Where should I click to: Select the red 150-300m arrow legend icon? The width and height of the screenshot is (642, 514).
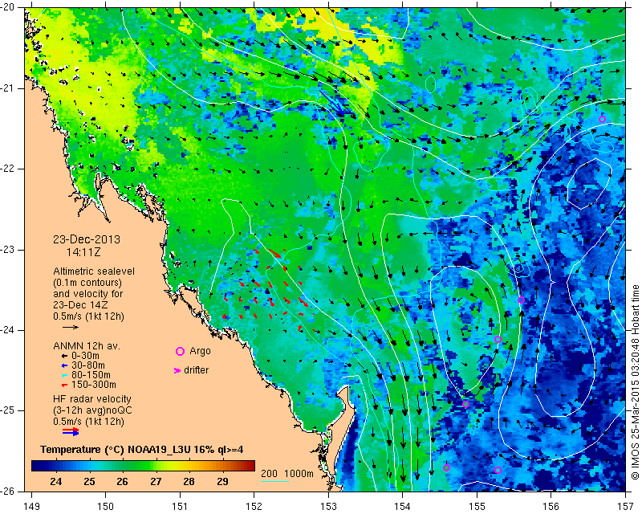coord(64,385)
